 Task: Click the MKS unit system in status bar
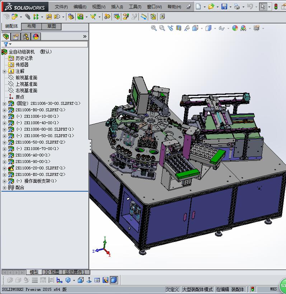273,289
